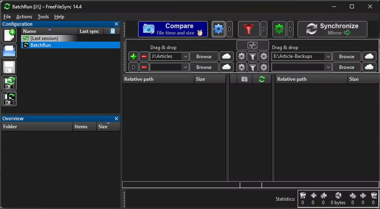Close the Overview panel
The image size is (380, 209).
coord(116,119)
